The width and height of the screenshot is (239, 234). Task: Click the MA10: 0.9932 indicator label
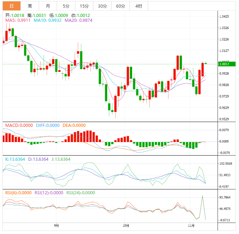pyautogui.click(x=47, y=20)
